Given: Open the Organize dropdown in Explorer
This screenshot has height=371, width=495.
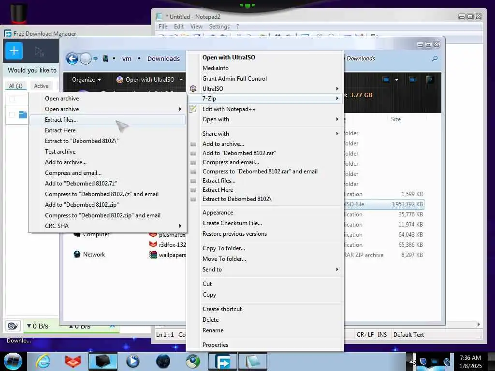Looking at the screenshot, I should click(x=86, y=80).
